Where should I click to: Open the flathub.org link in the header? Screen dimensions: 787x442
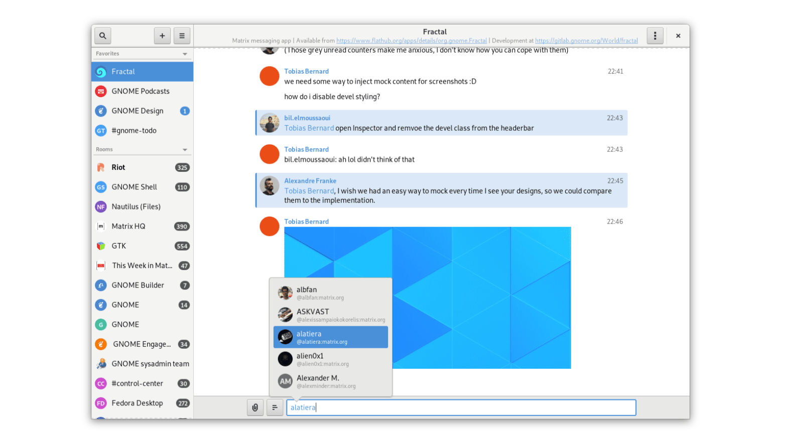click(x=412, y=41)
